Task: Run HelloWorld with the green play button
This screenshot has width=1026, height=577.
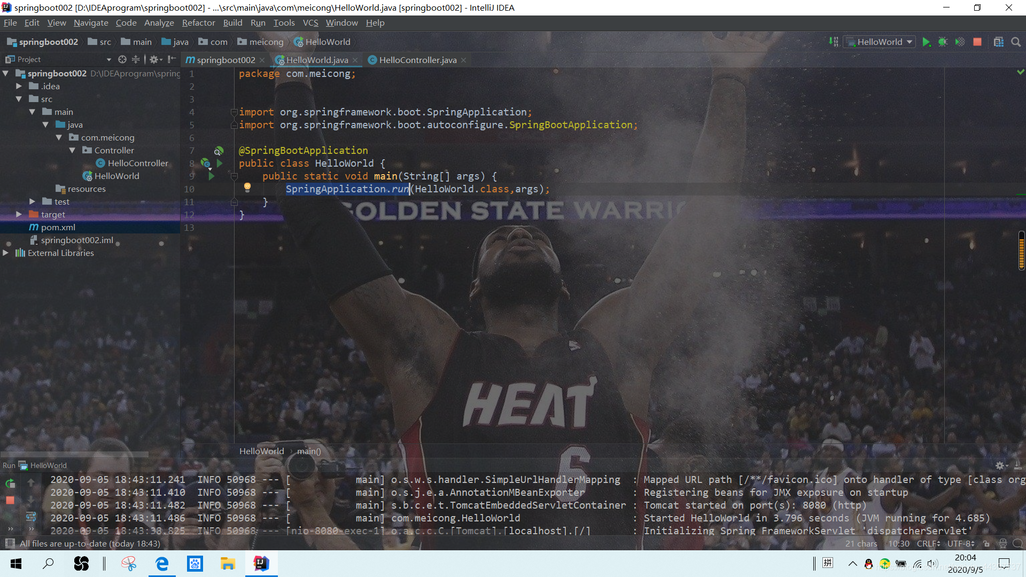Action: [x=926, y=42]
